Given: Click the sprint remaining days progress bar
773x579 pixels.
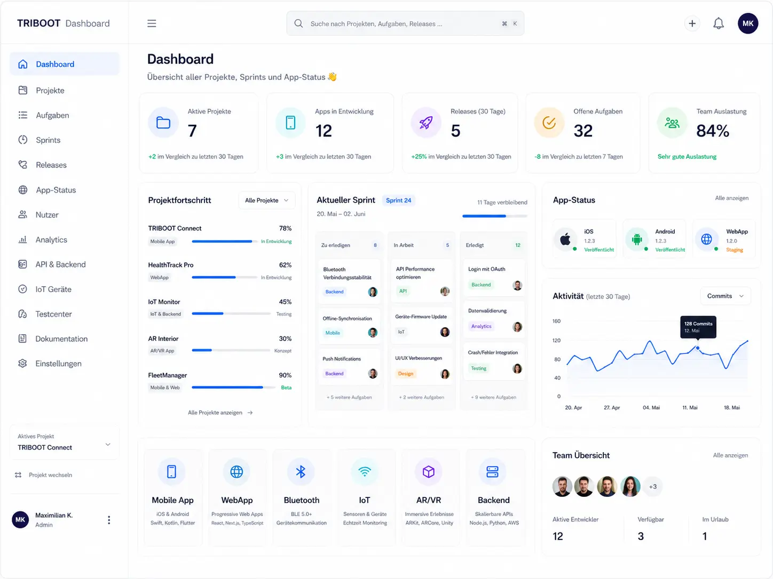Looking at the screenshot, I should (495, 216).
